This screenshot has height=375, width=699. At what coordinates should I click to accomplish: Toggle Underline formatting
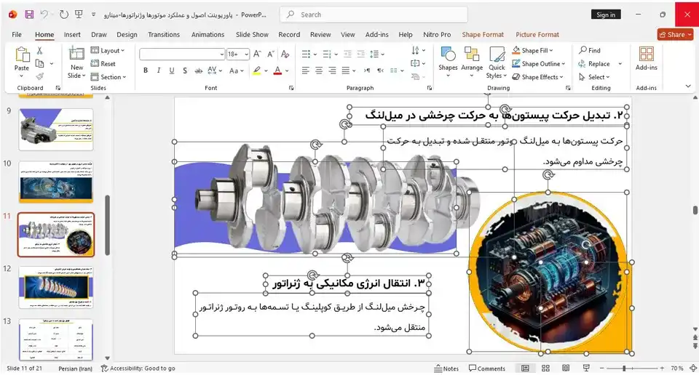coord(172,70)
